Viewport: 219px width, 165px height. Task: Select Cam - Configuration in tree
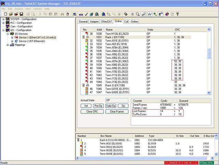(21, 26)
